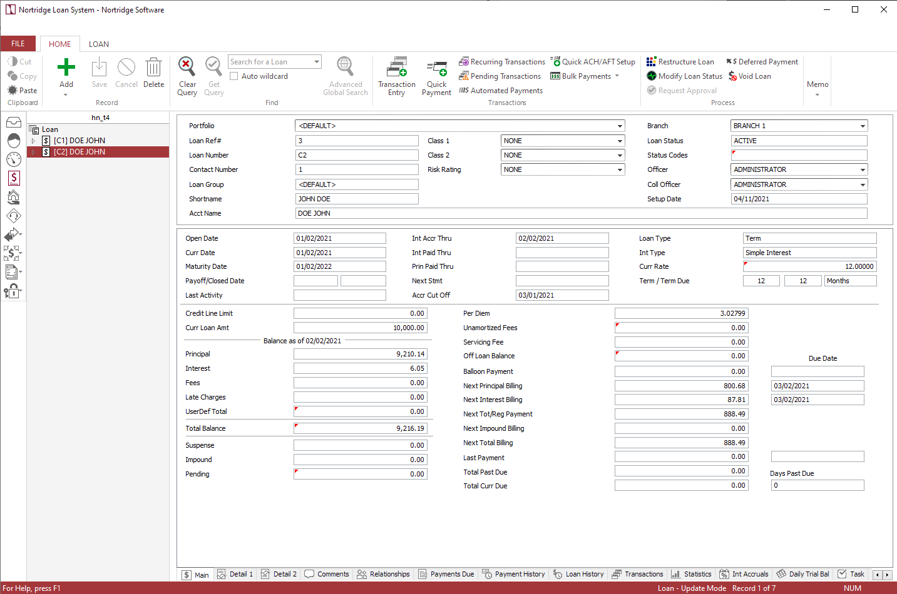Select the dollar loan sidebar icon
897x594 pixels.
click(x=14, y=178)
